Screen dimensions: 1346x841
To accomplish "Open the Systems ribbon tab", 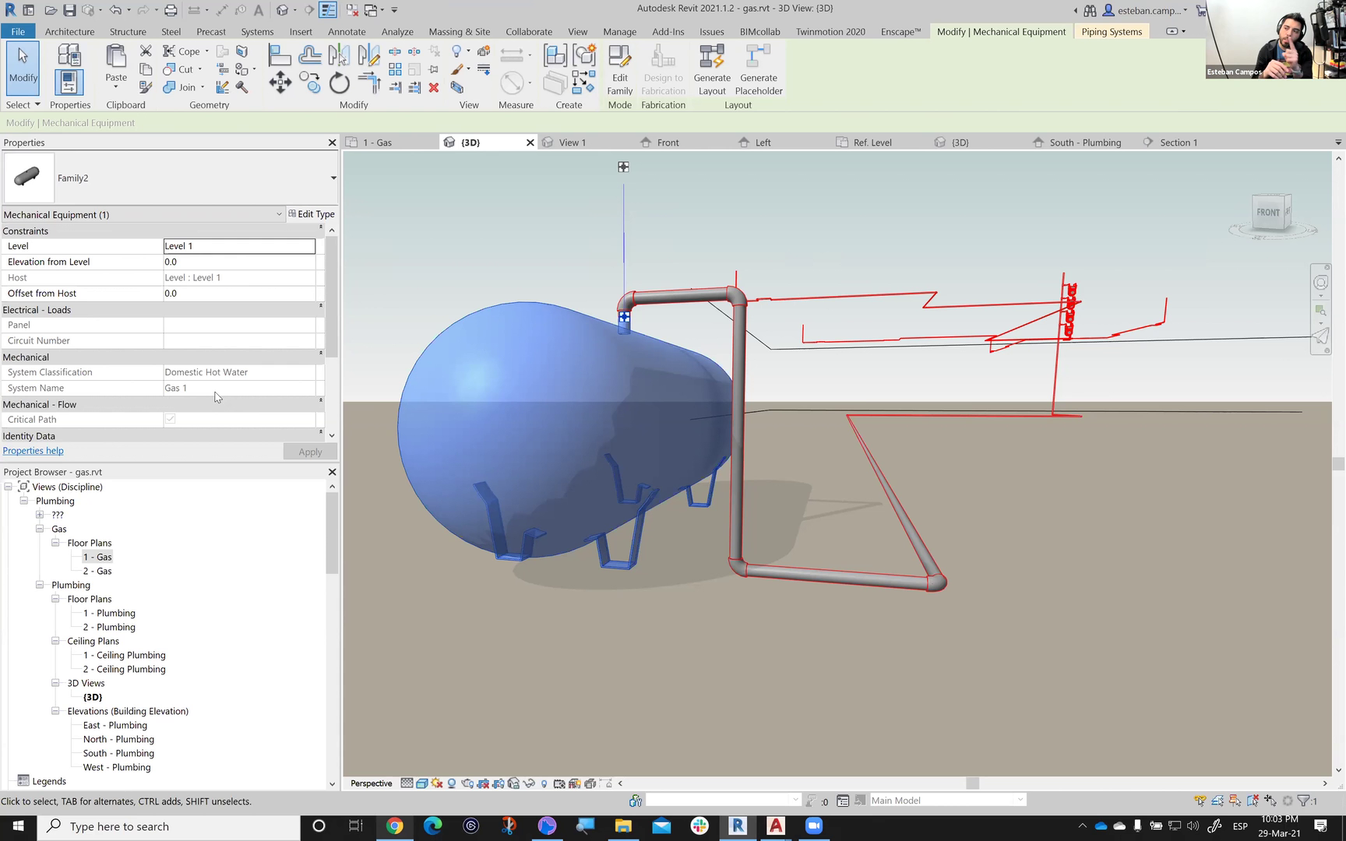I will 257,32.
